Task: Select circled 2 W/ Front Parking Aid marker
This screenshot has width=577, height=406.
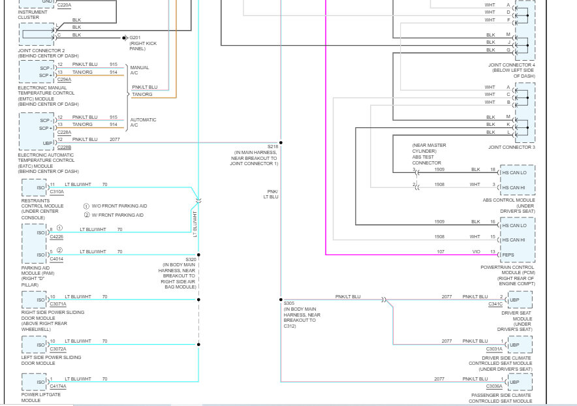Action: [x=87, y=215]
